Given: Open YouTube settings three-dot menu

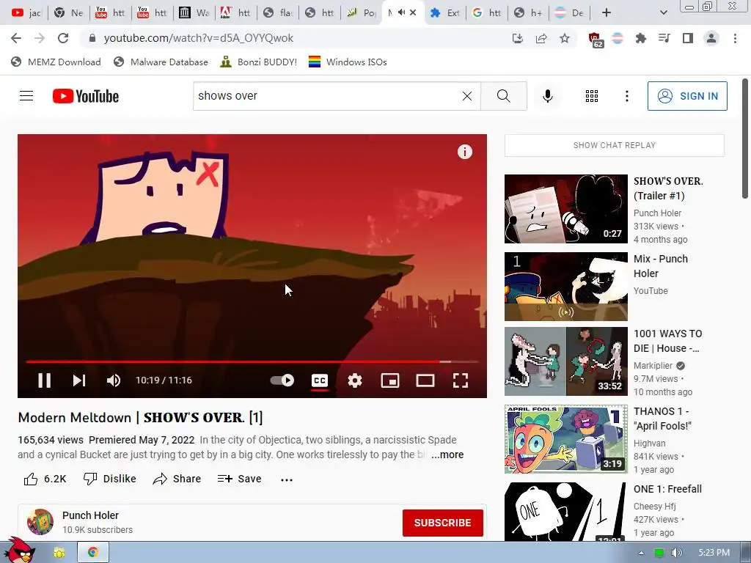Looking at the screenshot, I should point(626,96).
